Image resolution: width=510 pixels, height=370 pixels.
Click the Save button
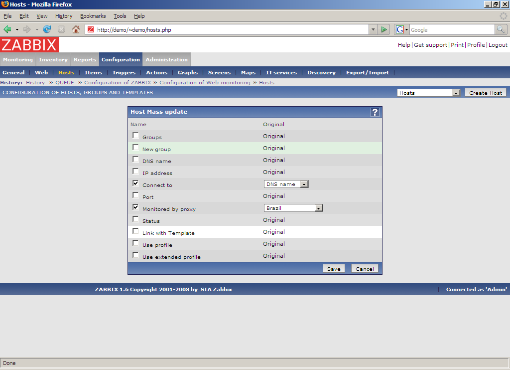tap(334, 269)
